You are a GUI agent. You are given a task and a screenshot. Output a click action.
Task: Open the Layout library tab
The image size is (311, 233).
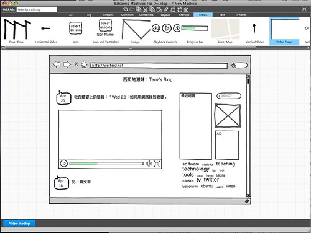point(165,15)
